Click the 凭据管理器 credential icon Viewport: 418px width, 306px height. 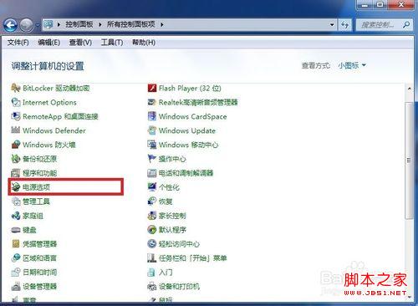16,244
